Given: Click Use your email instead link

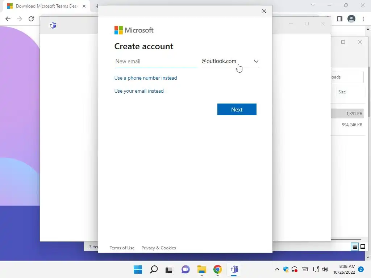Looking at the screenshot, I should point(139,91).
